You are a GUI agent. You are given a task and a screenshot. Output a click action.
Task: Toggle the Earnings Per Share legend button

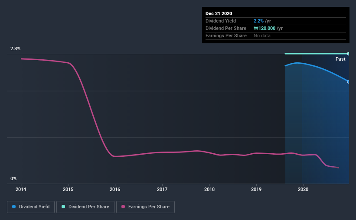[x=145, y=207]
